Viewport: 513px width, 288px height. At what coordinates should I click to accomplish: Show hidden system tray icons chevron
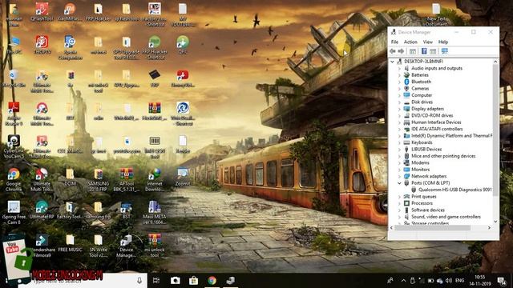coord(403,281)
